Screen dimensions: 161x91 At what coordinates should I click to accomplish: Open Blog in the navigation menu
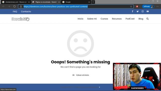(x=141, y=19)
